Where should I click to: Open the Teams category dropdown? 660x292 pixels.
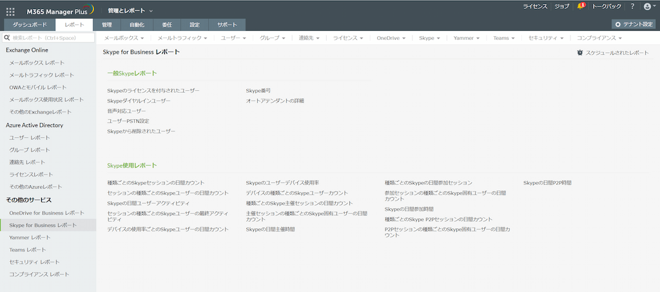(x=503, y=38)
